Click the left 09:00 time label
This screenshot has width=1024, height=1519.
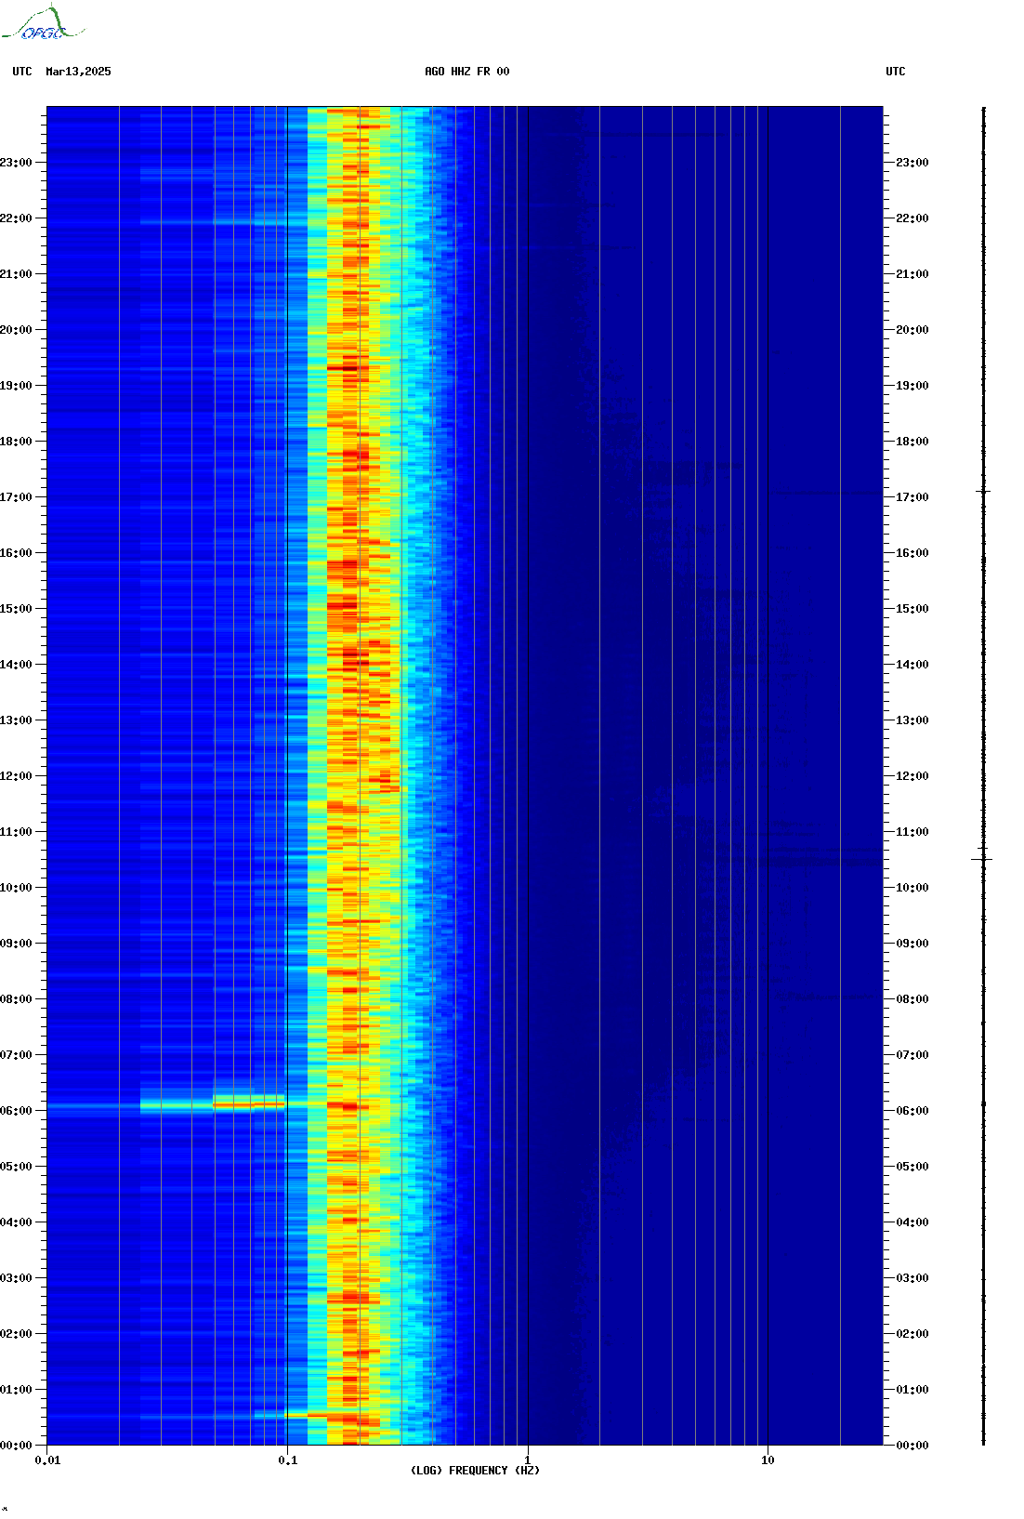pos(16,944)
